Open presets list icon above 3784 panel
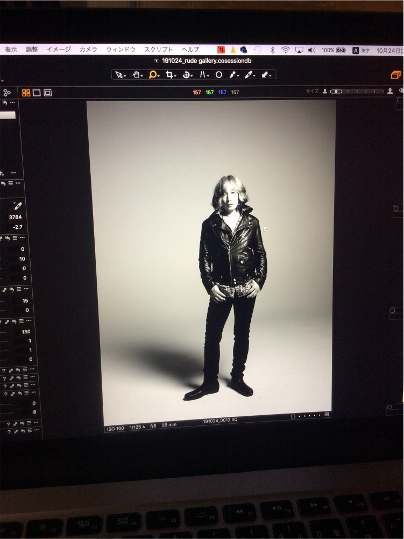Screen dimensions: 404x539 [11, 183]
